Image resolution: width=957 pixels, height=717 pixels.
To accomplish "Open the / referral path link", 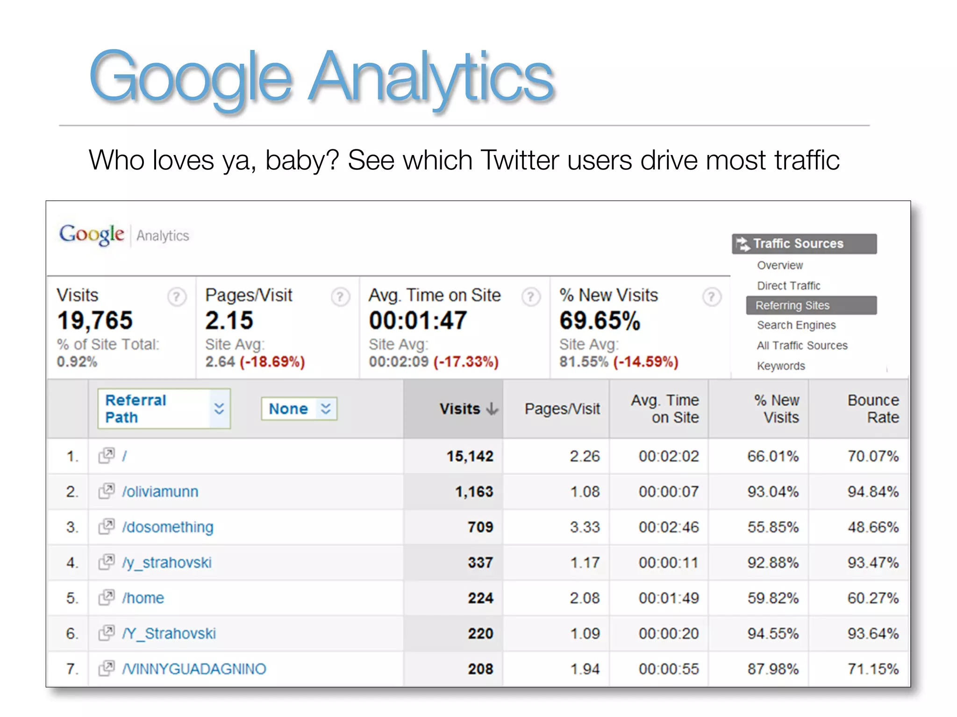I will [x=124, y=456].
